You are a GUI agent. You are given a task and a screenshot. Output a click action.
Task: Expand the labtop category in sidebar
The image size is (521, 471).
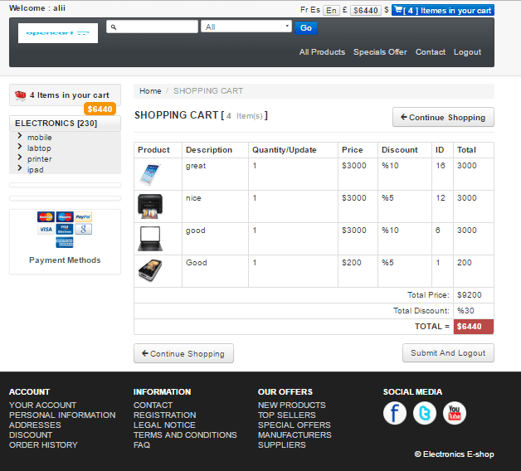coord(39,148)
